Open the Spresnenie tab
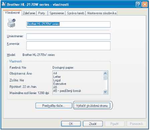150x130 pixels. (57, 13)
